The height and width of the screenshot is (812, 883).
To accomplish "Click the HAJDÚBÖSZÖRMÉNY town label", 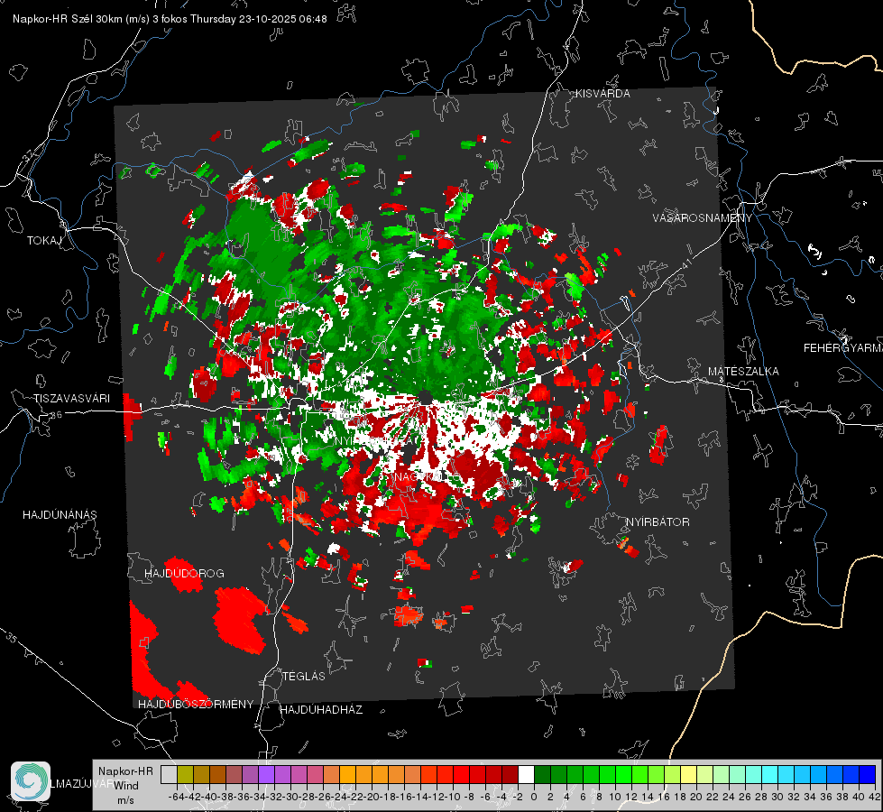I will tap(196, 705).
